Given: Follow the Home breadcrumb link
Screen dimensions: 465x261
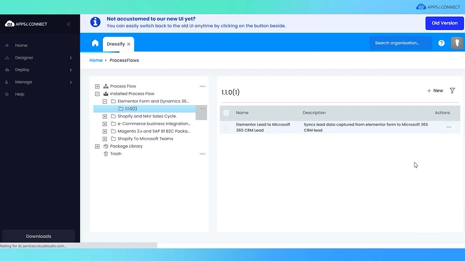Looking at the screenshot, I should (96, 60).
